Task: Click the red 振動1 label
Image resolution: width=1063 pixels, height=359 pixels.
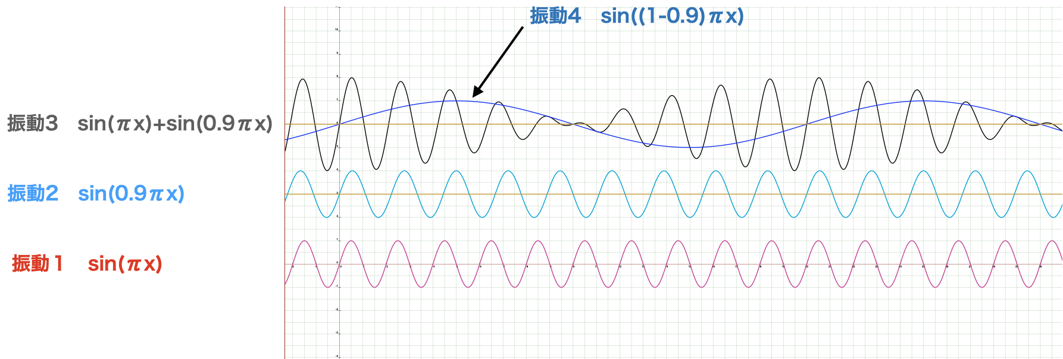Action: pyautogui.click(x=37, y=263)
